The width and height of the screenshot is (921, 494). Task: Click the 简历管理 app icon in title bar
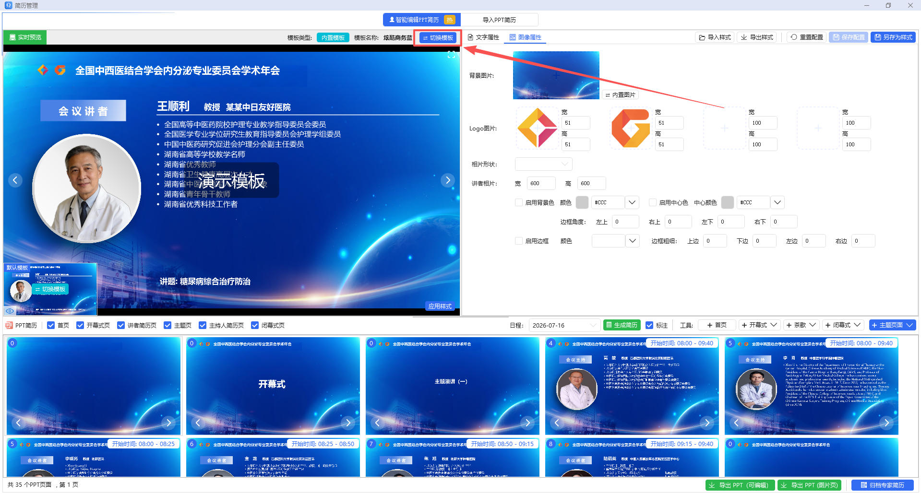coord(8,5)
